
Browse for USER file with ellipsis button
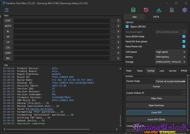[113, 53]
